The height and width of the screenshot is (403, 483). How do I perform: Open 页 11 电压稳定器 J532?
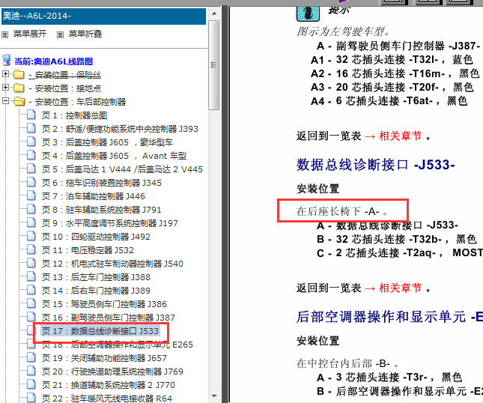point(88,250)
